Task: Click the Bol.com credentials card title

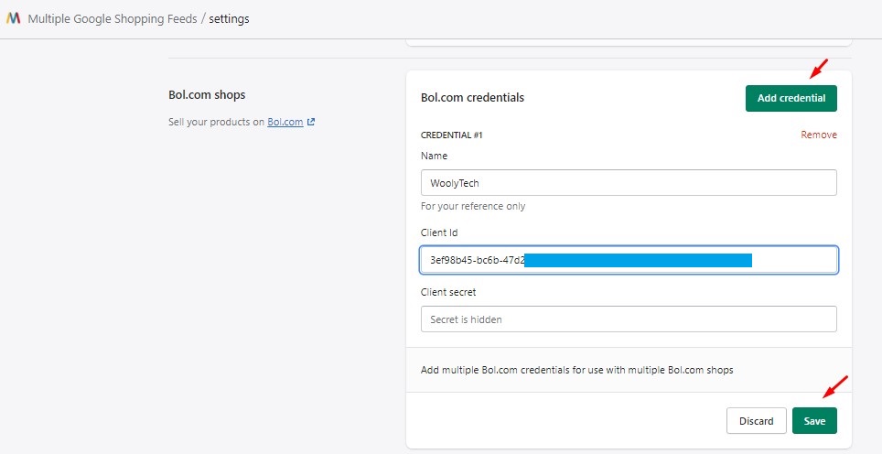Action: tap(472, 97)
